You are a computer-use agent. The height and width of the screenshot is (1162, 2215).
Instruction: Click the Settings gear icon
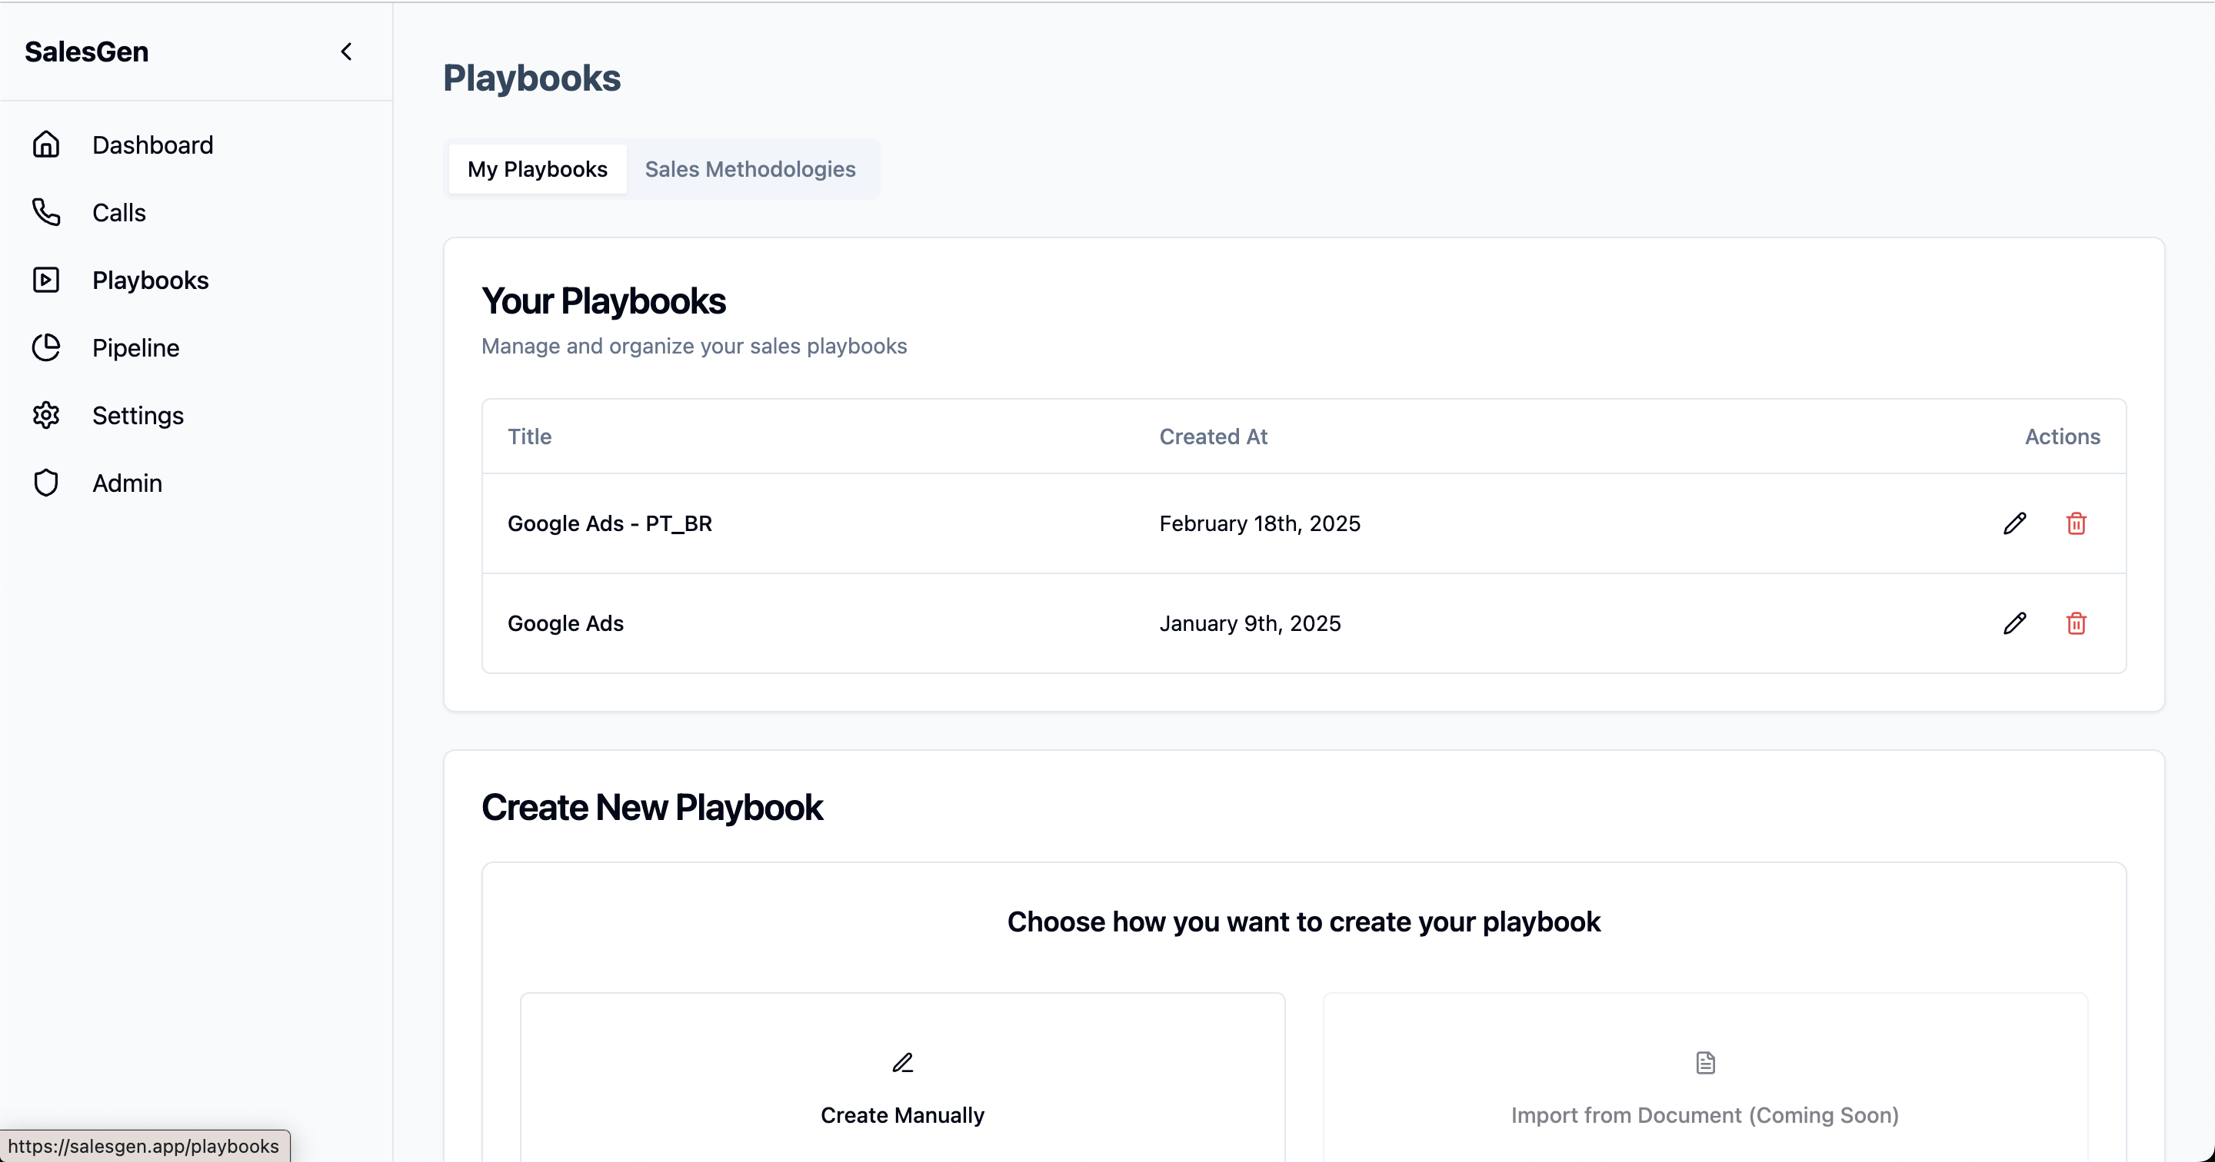(x=45, y=415)
